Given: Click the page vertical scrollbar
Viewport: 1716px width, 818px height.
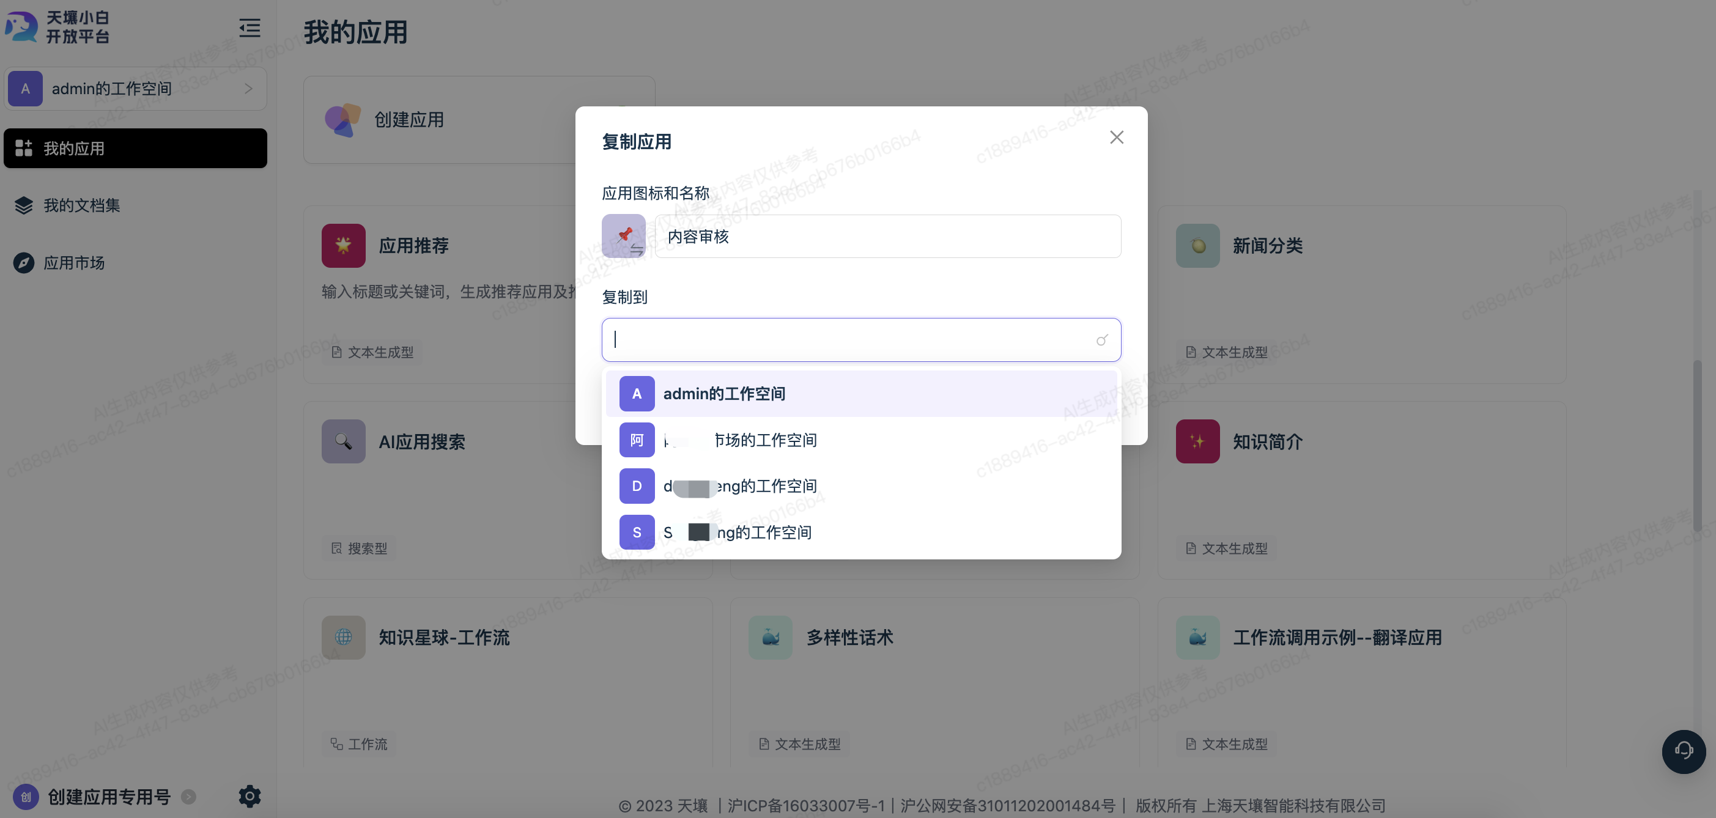Looking at the screenshot, I should (x=1698, y=445).
